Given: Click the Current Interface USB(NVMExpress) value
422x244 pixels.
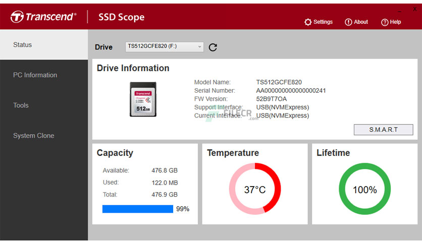Looking at the screenshot, I should pos(283,115).
